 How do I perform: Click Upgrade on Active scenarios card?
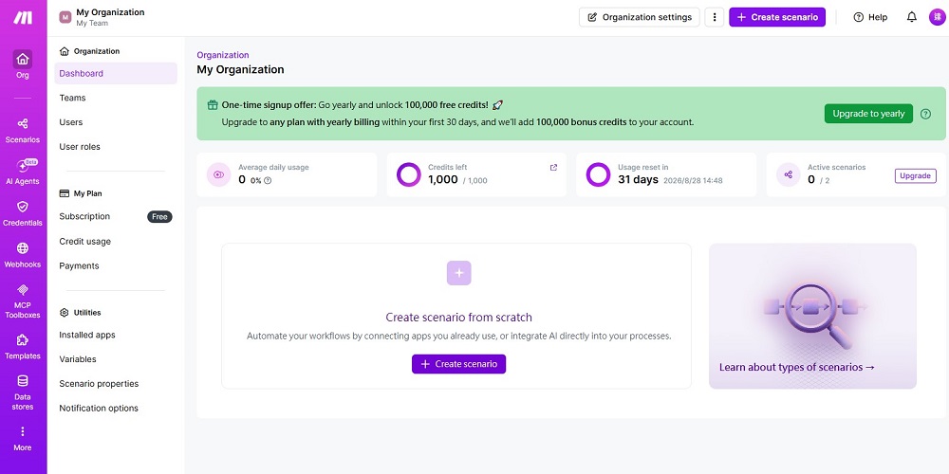pyautogui.click(x=915, y=176)
